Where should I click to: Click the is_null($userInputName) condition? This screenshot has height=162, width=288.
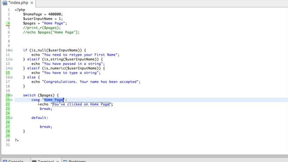(x=56, y=50)
